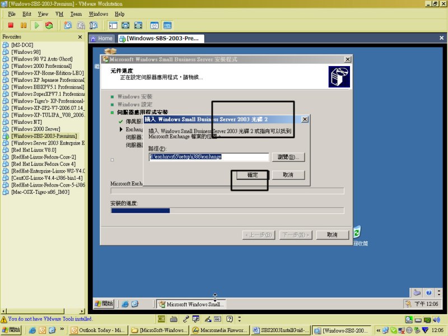Click the 瀏覽(B)... browse button

point(288,157)
